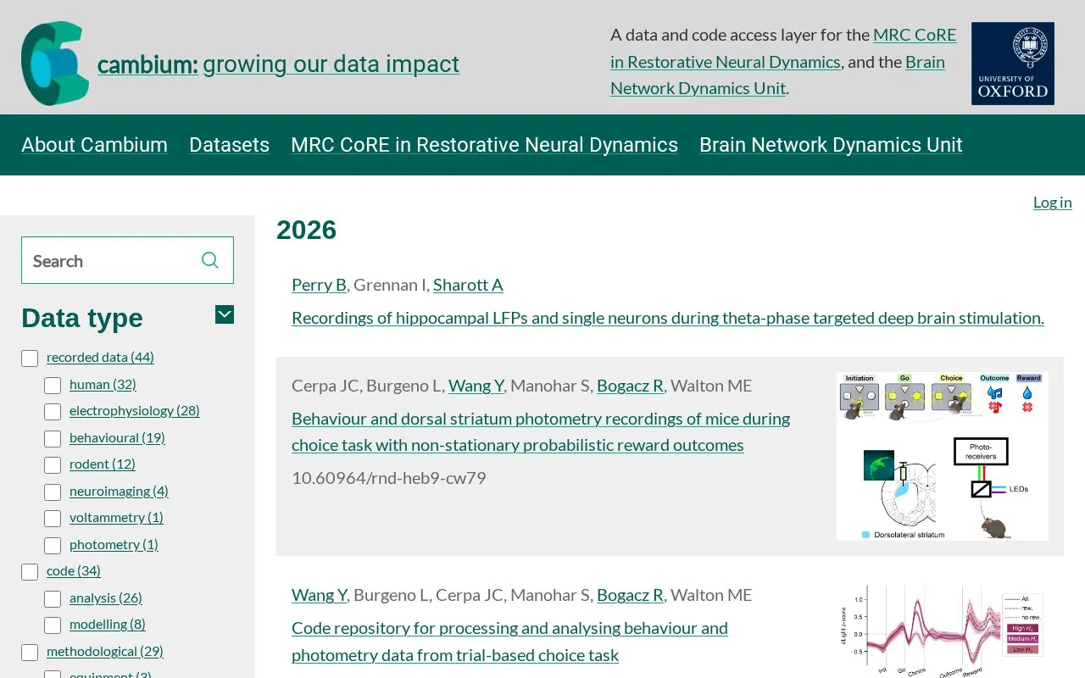The height and width of the screenshot is (678, 1085).
Task: Tick the modelling (8) checkbox
Action: click(x=53, y=625)
